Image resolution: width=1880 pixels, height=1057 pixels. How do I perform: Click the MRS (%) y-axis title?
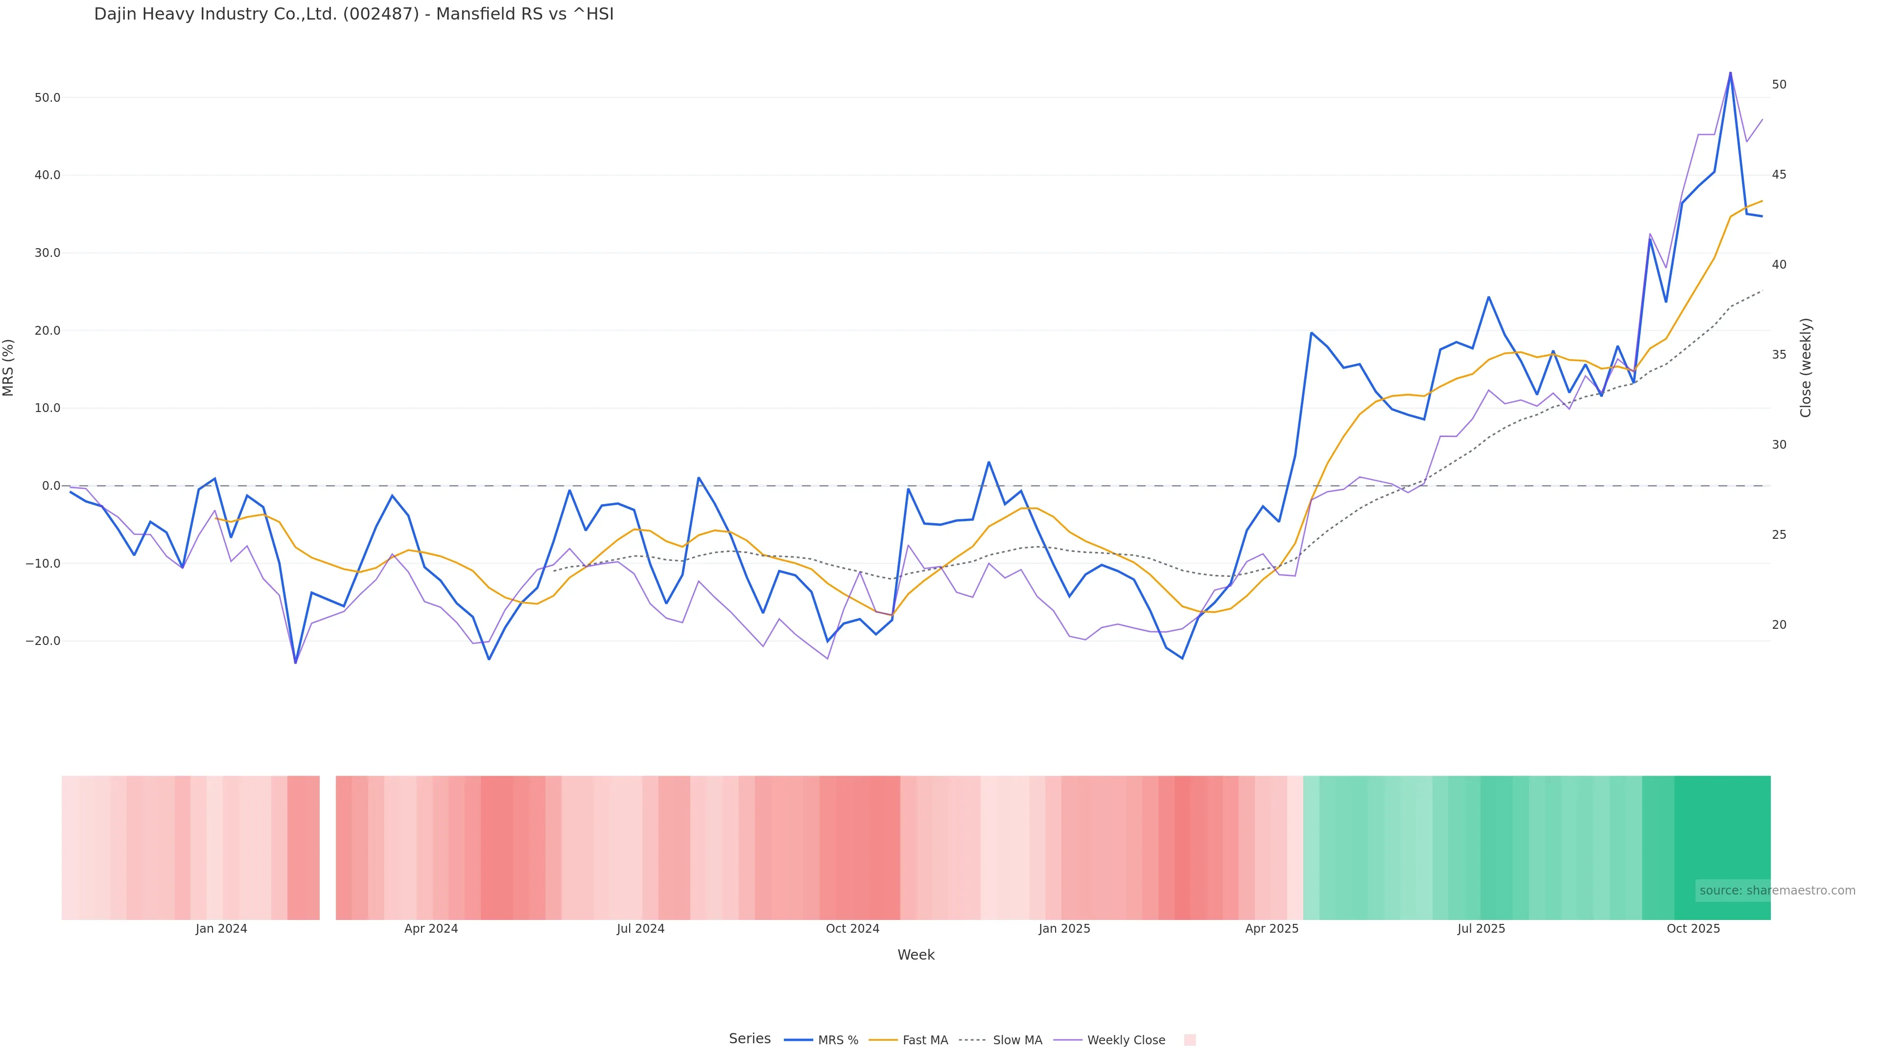click(x=9, y=368)
